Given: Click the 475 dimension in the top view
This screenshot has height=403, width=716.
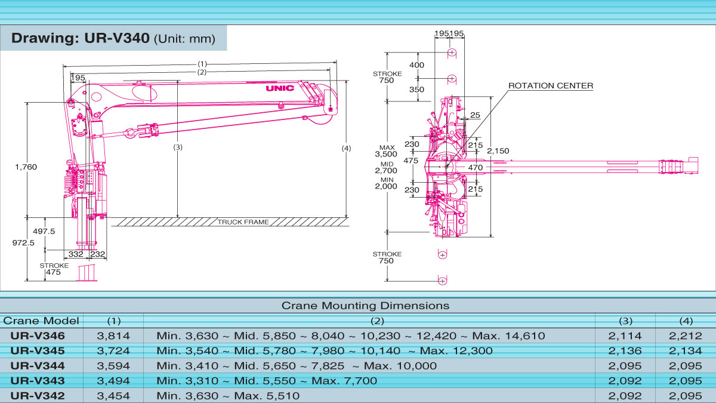Looking at the screenshot, I should point(411,161).
